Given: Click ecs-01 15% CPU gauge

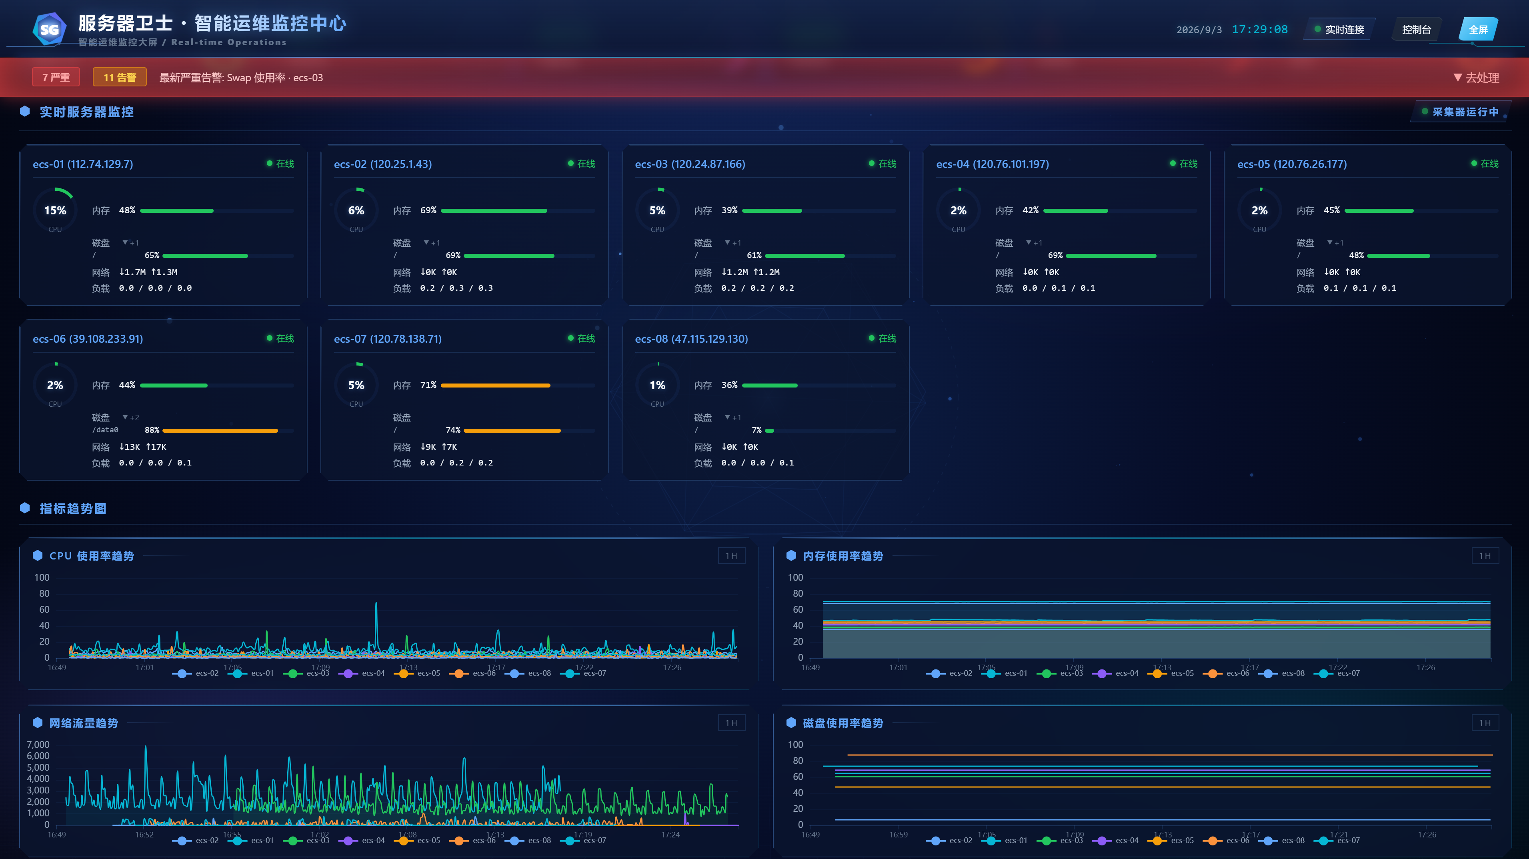Looking at the screenshot, I should (54, 210).
